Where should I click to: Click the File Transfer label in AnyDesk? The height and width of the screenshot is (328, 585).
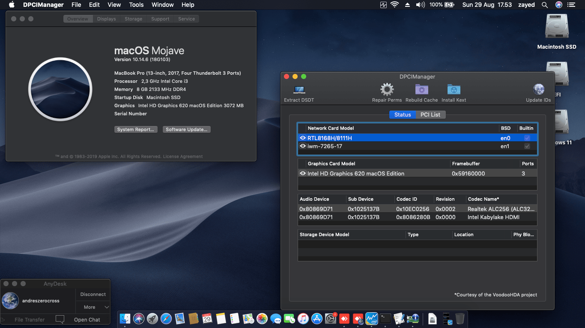(x=30, y=319)
